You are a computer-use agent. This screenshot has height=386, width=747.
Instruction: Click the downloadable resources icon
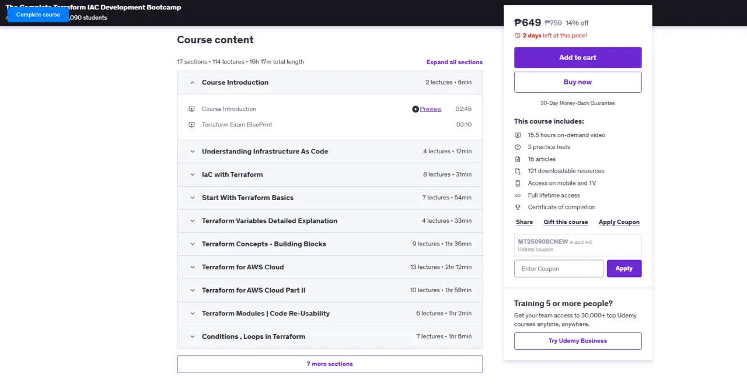[518, 171]
